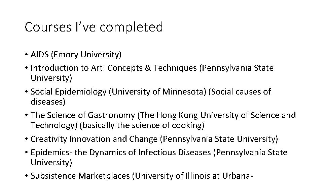Click the bullet point before "Subsistence Marketplaces"

pyautogui.click(x=26, y=176)
